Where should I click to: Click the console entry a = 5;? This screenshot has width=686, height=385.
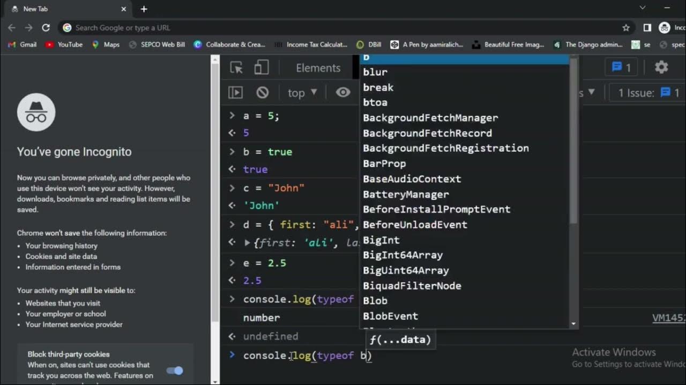261,116
